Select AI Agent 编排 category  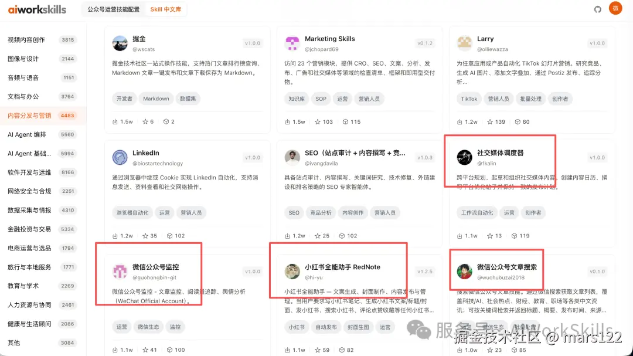pos(42,134)
